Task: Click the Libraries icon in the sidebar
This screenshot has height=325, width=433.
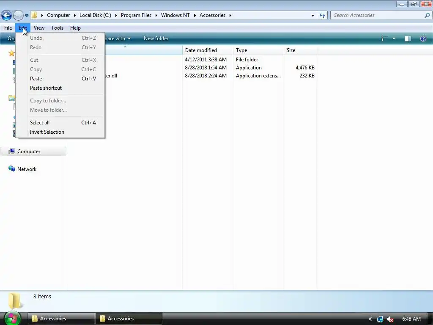Action: pos(11,98)
